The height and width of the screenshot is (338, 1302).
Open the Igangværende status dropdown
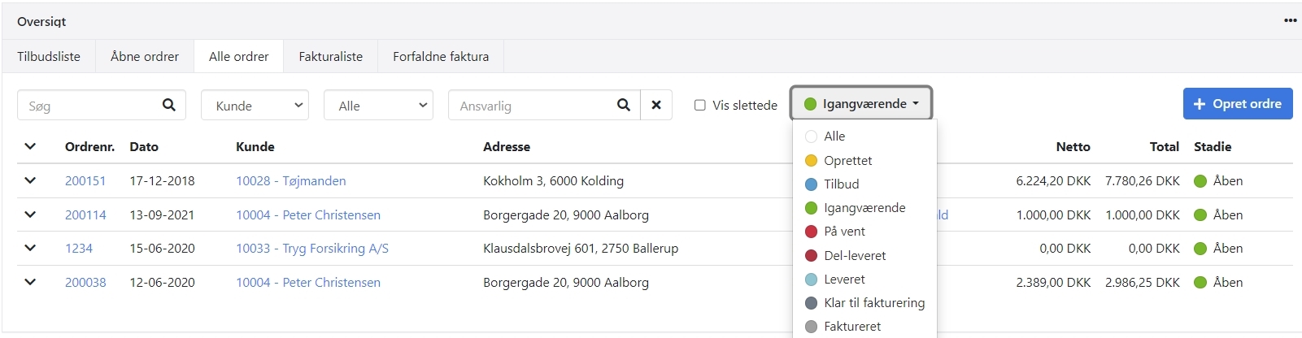coord(861,104)
